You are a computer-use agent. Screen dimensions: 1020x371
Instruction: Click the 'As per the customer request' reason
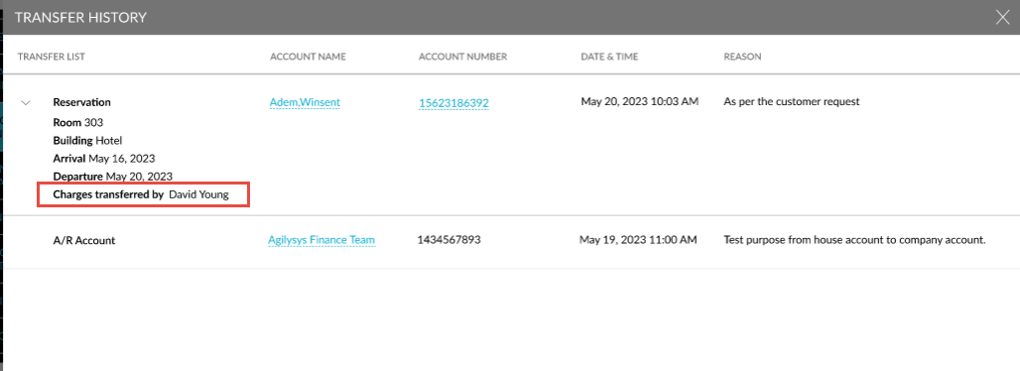792,101
